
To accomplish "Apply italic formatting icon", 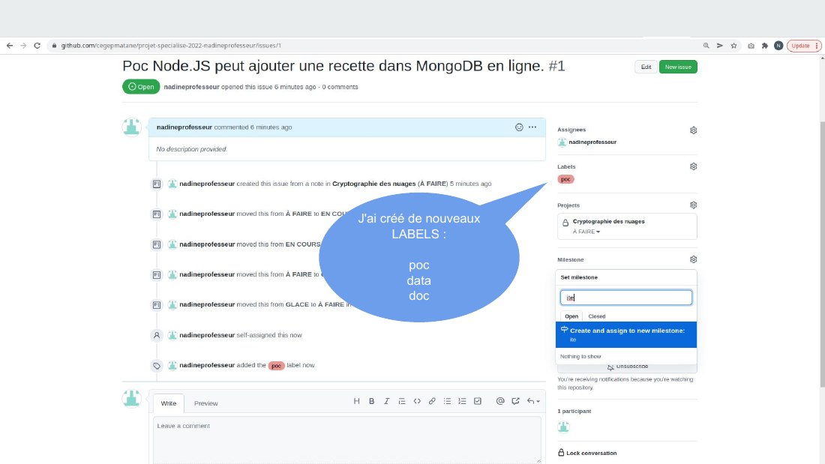I will 386,401.
